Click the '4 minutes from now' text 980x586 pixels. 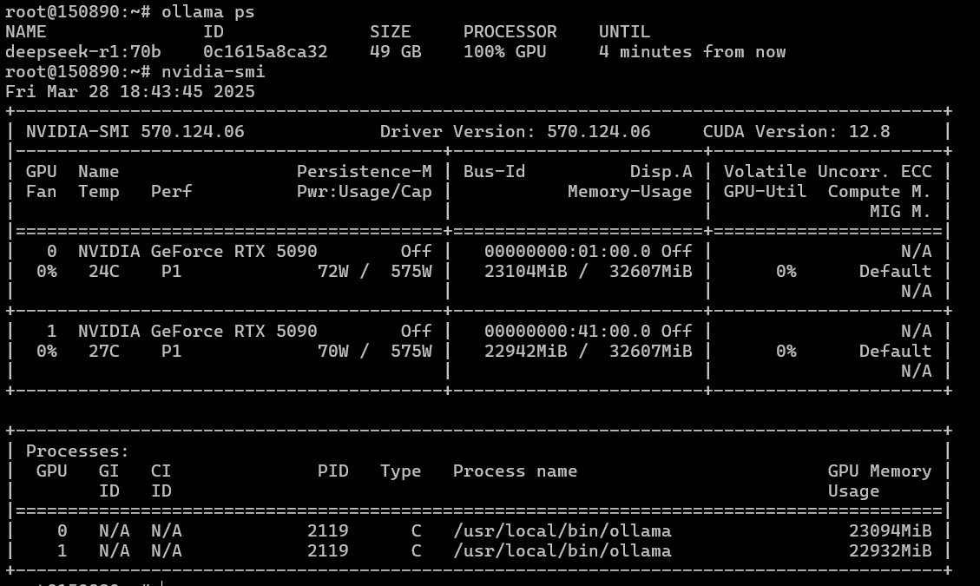click(x=692, y=51)
